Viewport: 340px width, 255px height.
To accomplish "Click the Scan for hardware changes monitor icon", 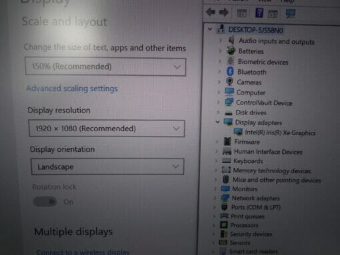I will click(291, 13).
